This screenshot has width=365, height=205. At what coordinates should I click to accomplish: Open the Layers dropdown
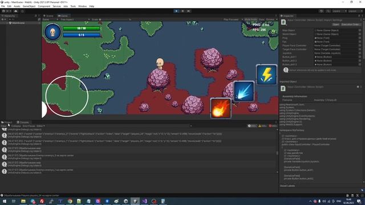(339, 11)
